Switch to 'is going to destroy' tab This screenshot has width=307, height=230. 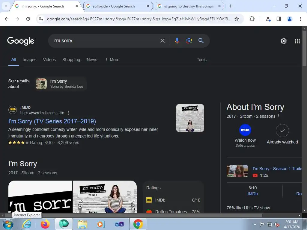[189, 6]
